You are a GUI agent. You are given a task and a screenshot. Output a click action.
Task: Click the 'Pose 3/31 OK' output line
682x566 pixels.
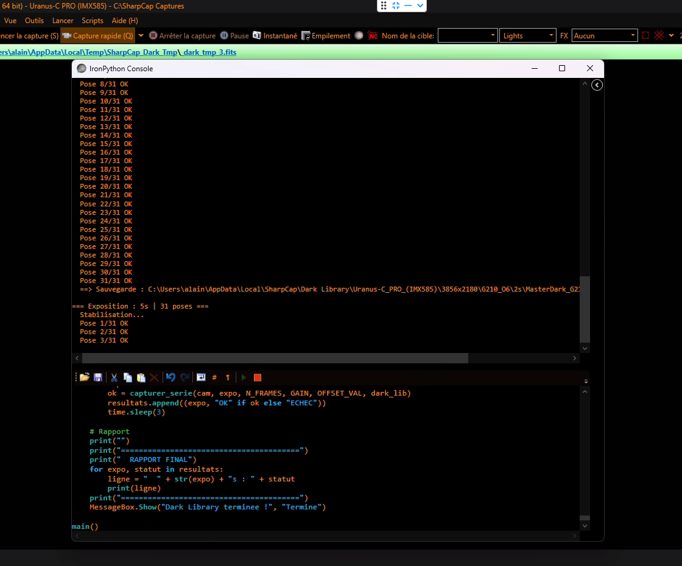(104, 340)
